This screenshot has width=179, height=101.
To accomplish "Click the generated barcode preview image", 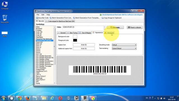I will tap(100, 70).
